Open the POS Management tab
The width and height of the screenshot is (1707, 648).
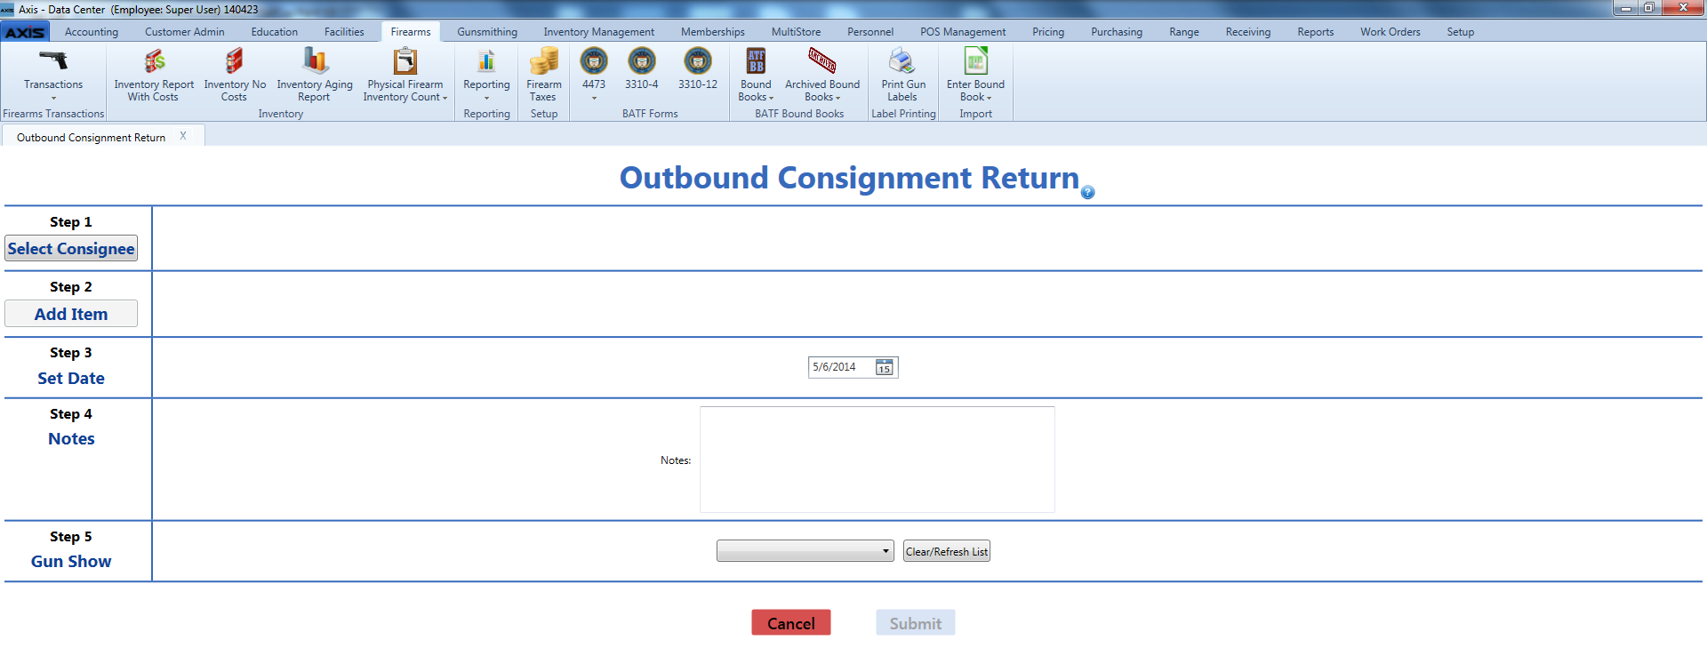point(963,32)
